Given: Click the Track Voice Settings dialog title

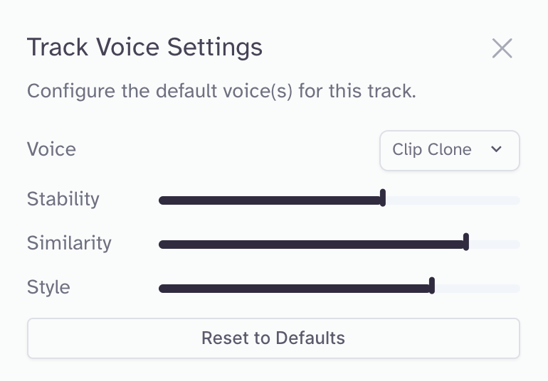Looking at the screenshot, I should click(x=144, y=48).
